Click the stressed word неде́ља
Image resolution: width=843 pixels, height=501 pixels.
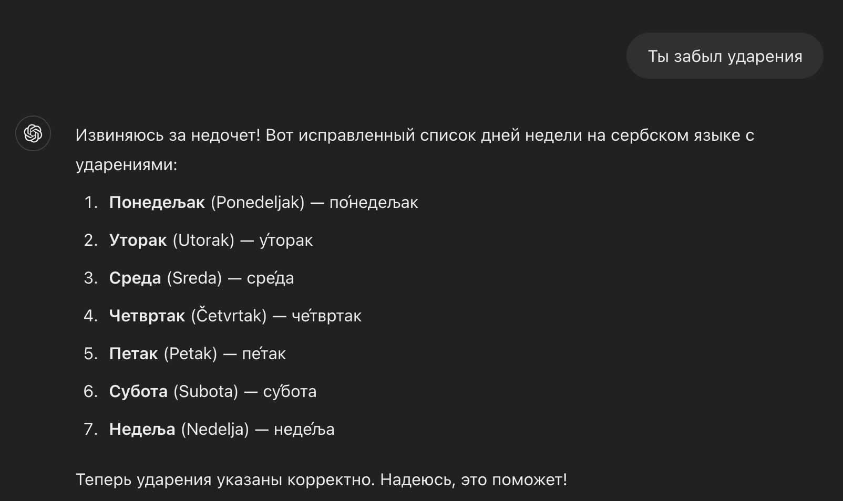pos(304,429)
